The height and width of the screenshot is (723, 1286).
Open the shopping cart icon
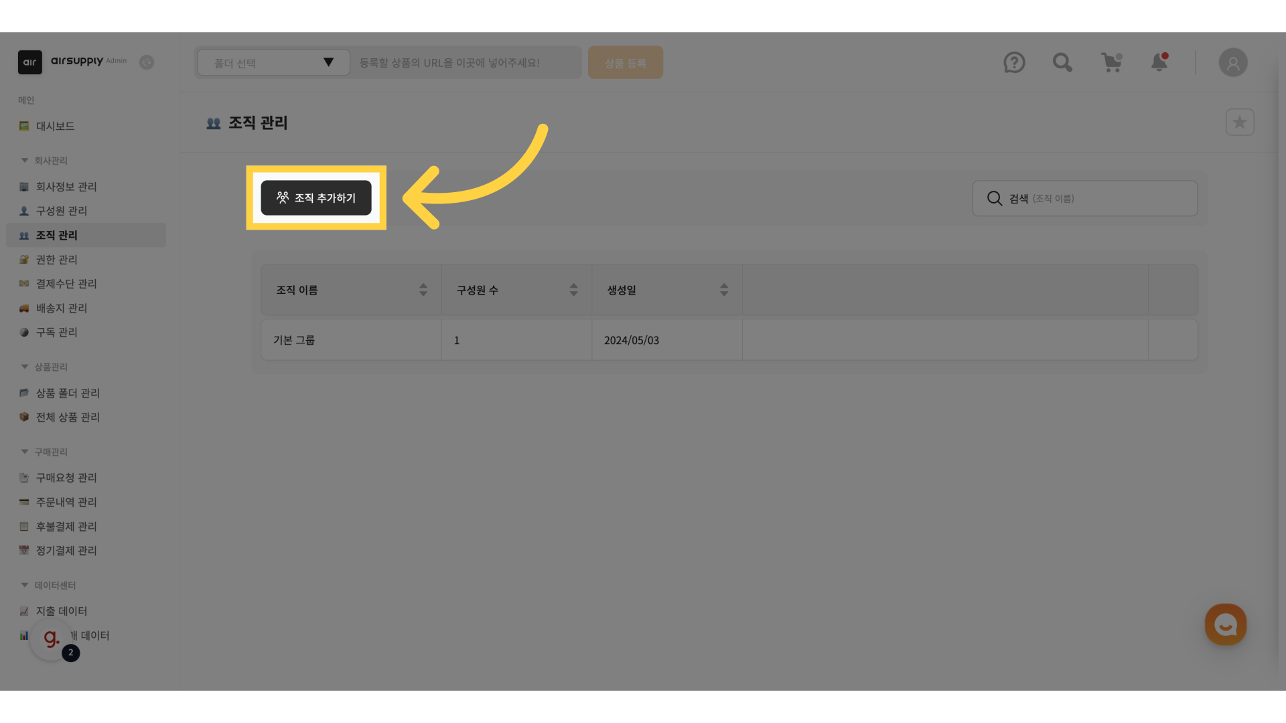pos(1111,63)
